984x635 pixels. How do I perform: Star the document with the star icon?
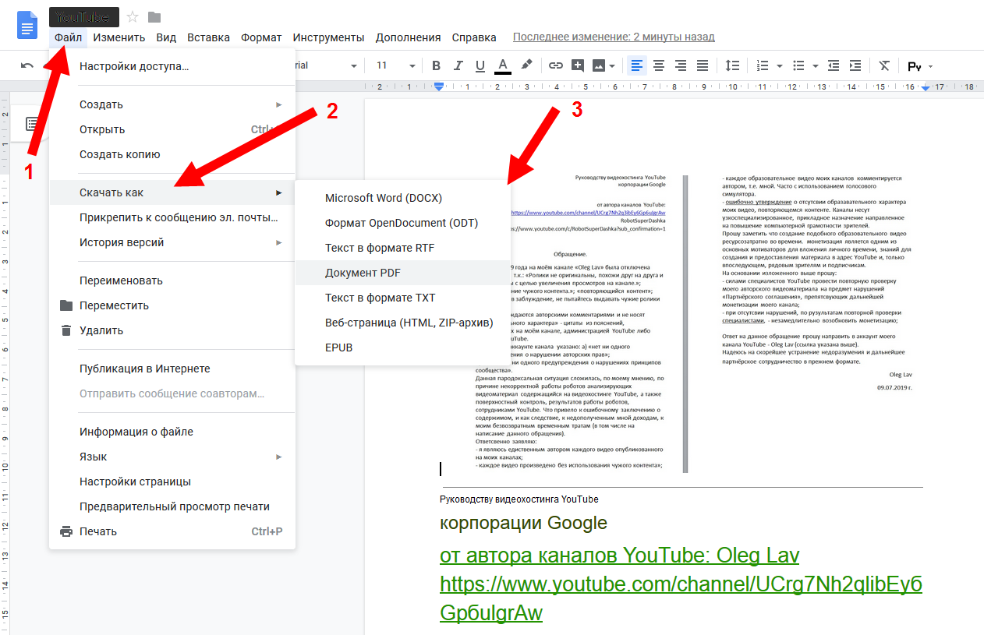(x=133, y=17)
